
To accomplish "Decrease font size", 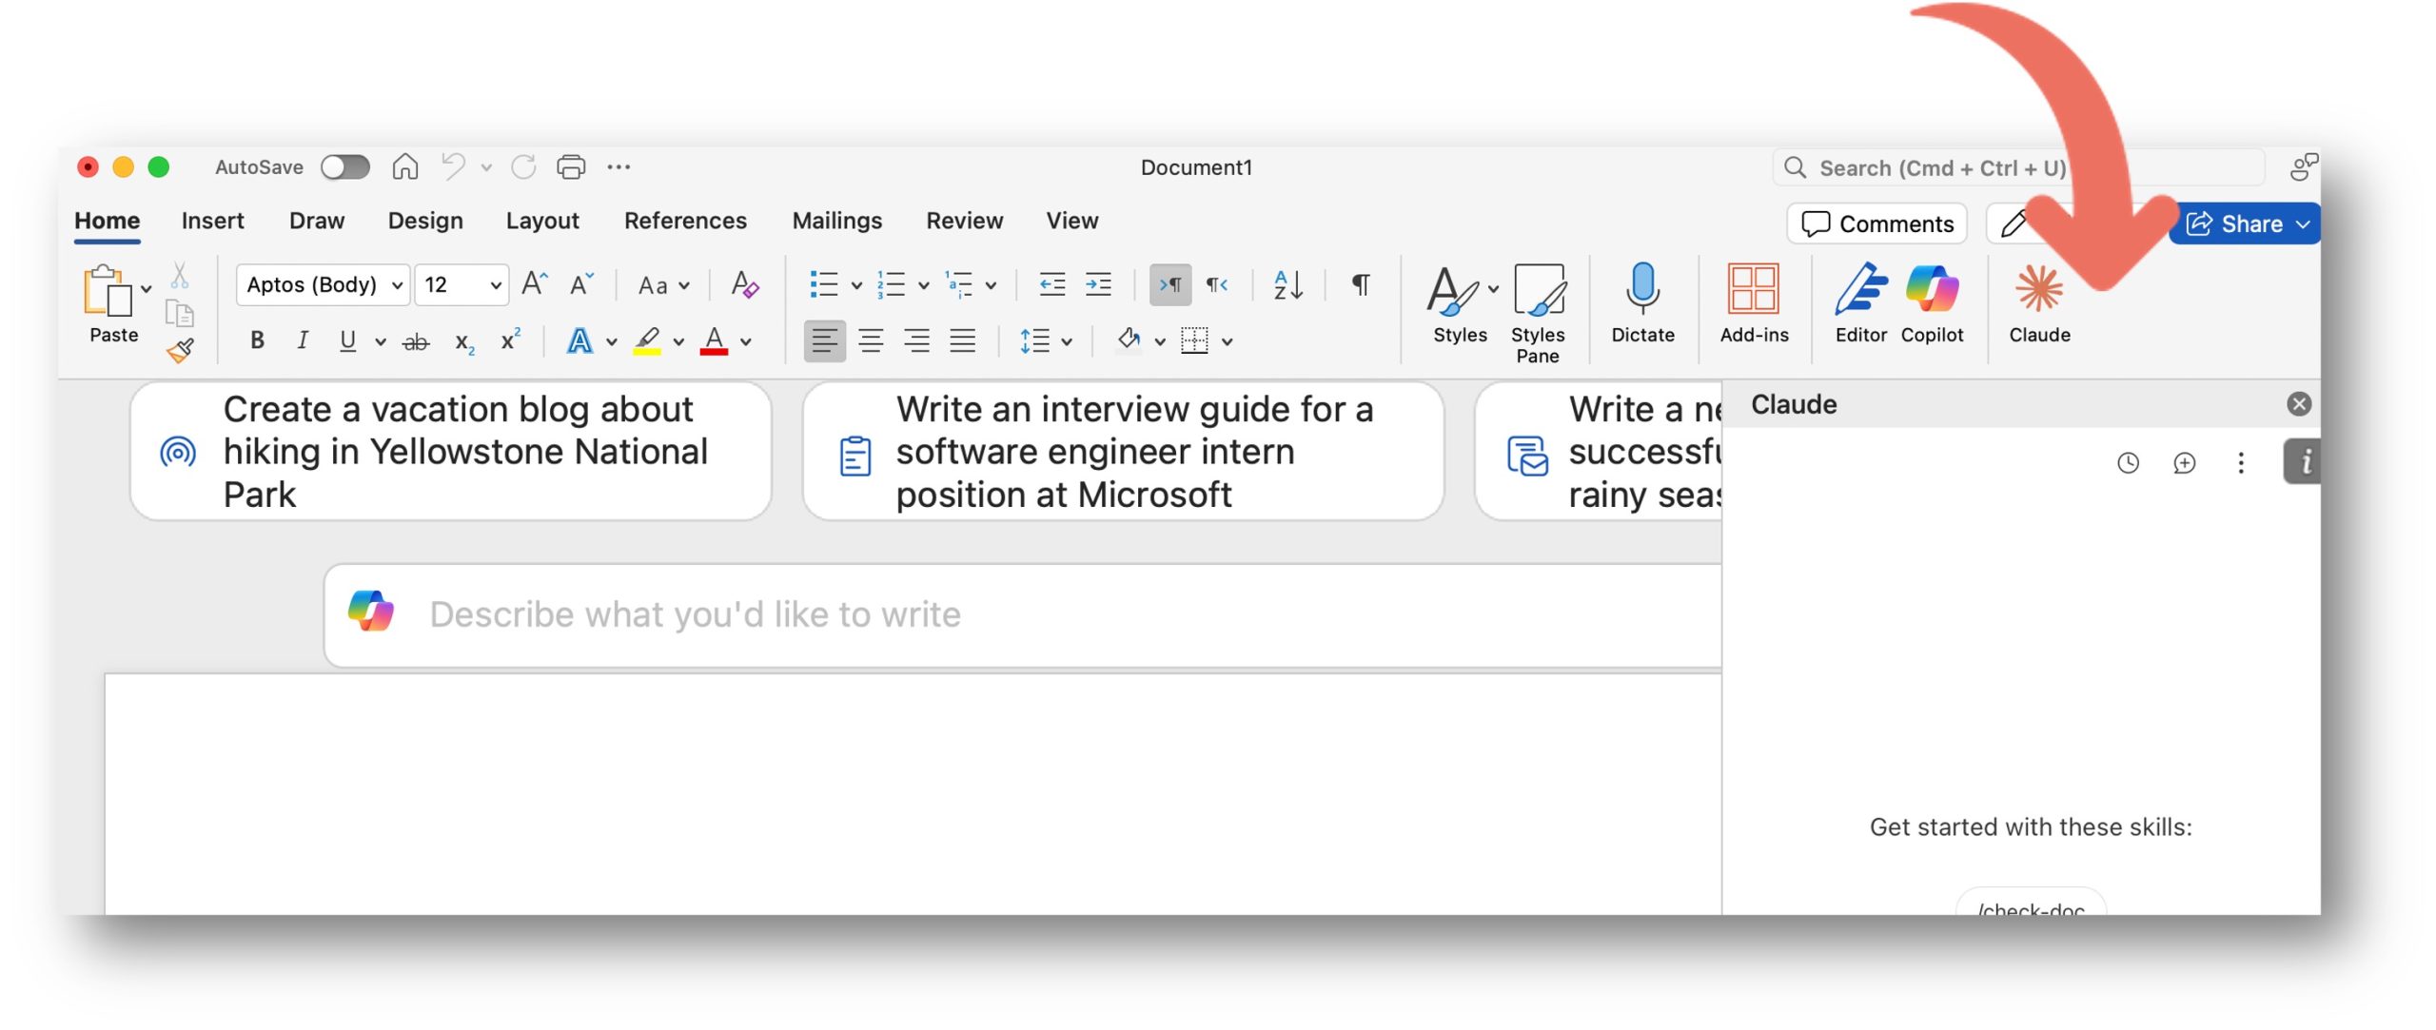I will pos(581,283).
